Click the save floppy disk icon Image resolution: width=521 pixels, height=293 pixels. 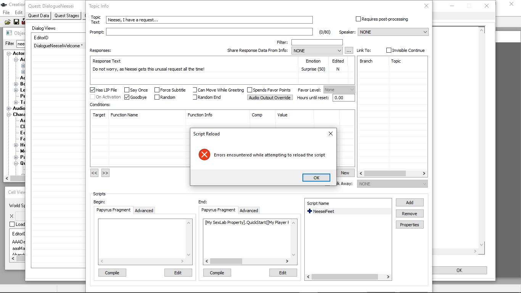tap(16, 22)
